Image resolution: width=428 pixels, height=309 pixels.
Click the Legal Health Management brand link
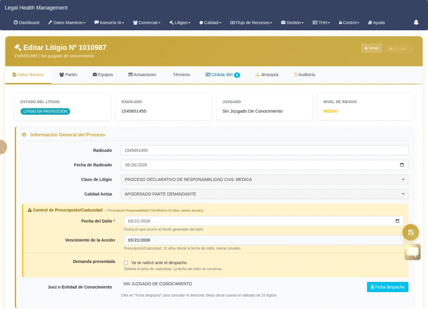(x=36, y=7)
